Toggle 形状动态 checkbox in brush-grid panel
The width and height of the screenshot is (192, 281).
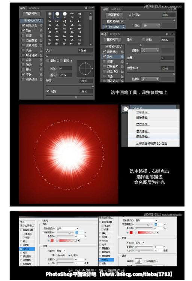(23, 25)
